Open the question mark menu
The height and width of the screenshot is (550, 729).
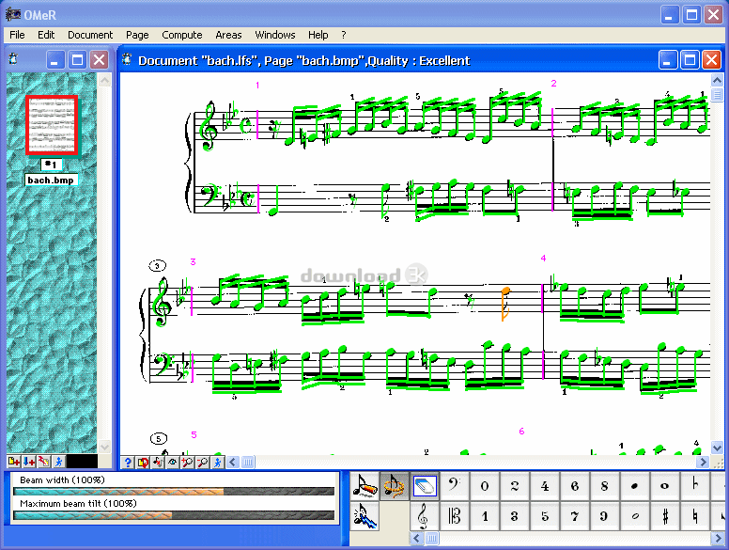pyautogui.click(x=344, y=35)
